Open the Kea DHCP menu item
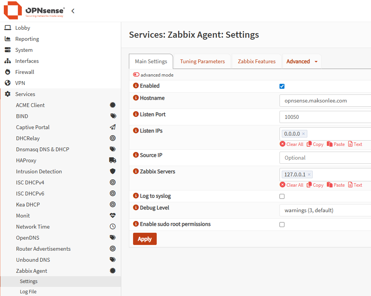371x296 pixels. 60,205
